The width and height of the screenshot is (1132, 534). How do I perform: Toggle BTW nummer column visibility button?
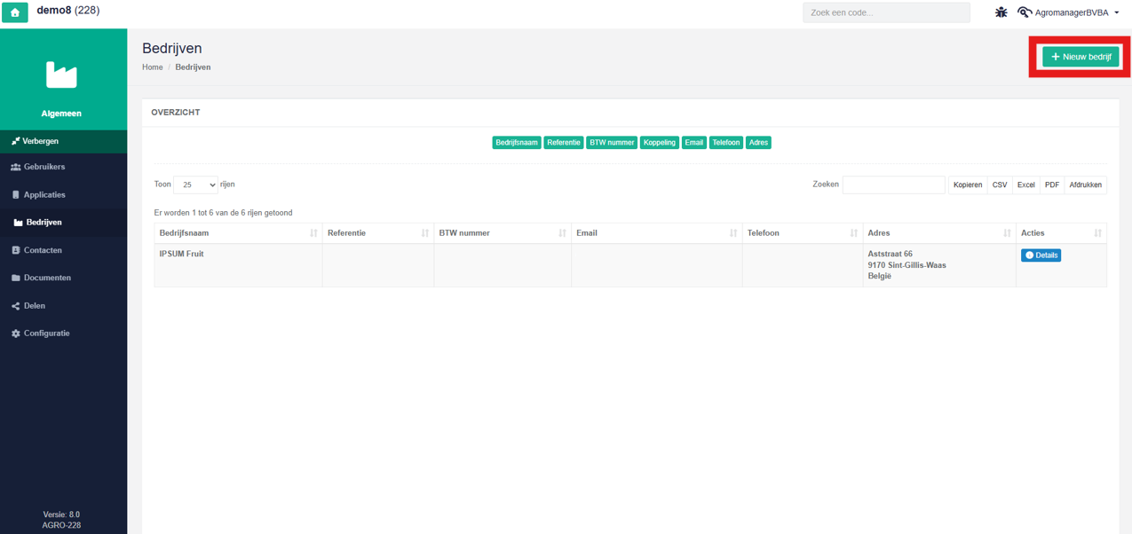pyautogui.click(x=612, y=143)
